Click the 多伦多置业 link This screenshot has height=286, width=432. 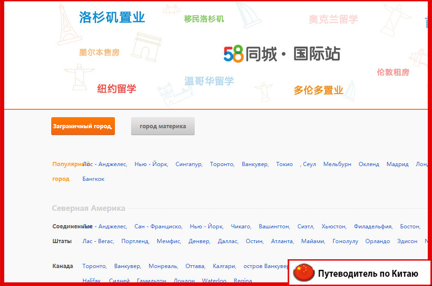[x=318, y=90]
